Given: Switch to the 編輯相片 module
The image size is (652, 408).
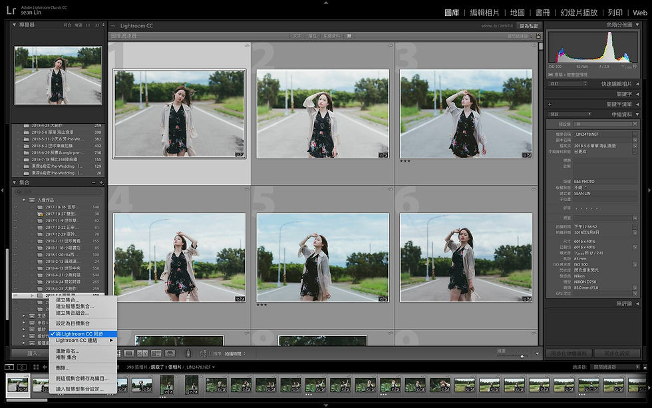Looking at the screenshot, I should [x=484, y=13].
